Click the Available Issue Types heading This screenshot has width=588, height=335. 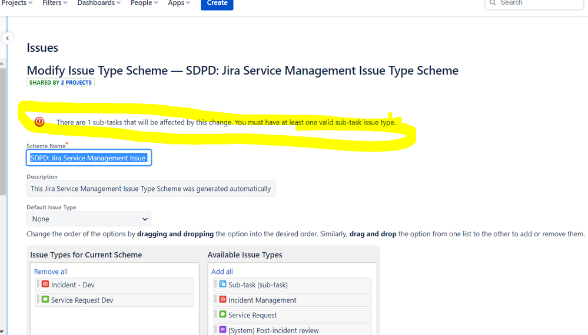point(245,254)
